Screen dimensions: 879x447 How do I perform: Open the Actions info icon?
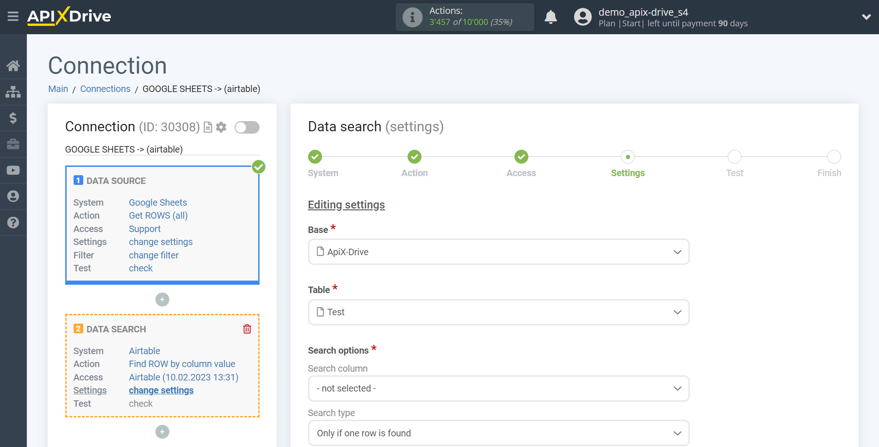[412, 17]
